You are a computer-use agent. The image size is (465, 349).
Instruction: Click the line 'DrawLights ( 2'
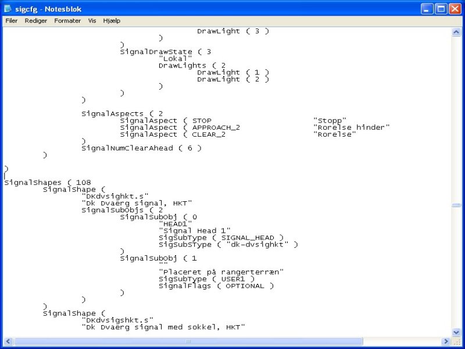click(x=192, y=65)
